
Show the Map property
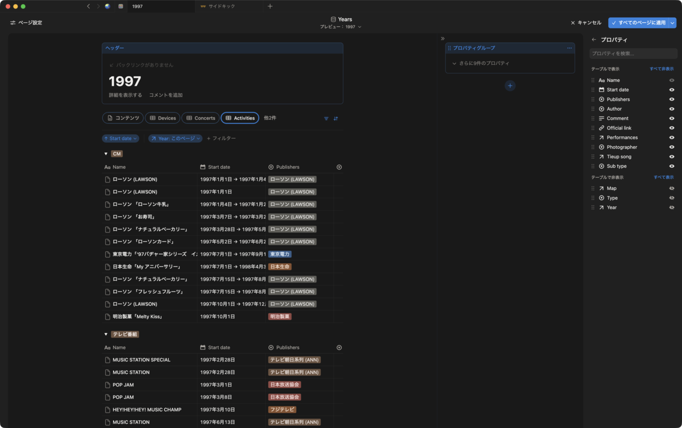(x=672, y=188)
